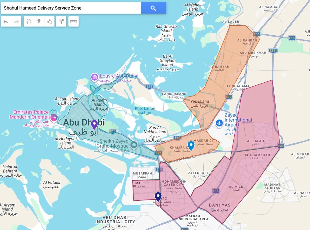Click the Halat Al Bahrani label

[x=10, y=169]
